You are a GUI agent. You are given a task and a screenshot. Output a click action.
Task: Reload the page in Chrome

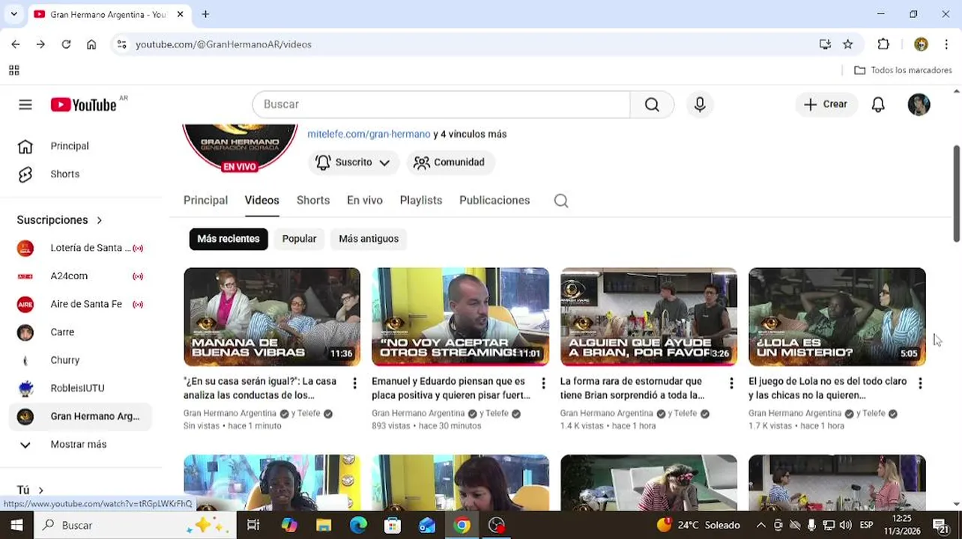pos(66,44)
